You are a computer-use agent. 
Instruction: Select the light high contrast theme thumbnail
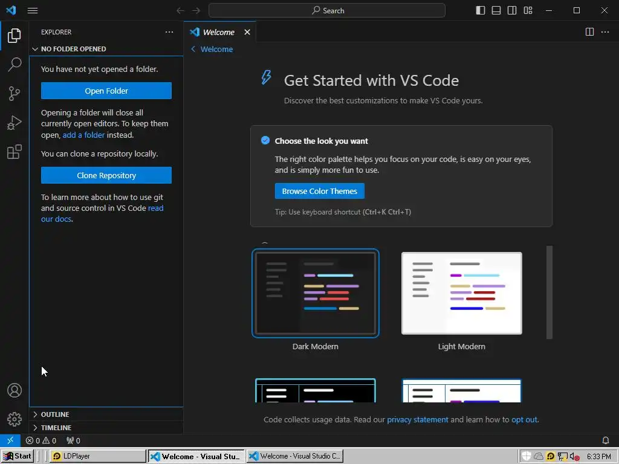point(461,391)
